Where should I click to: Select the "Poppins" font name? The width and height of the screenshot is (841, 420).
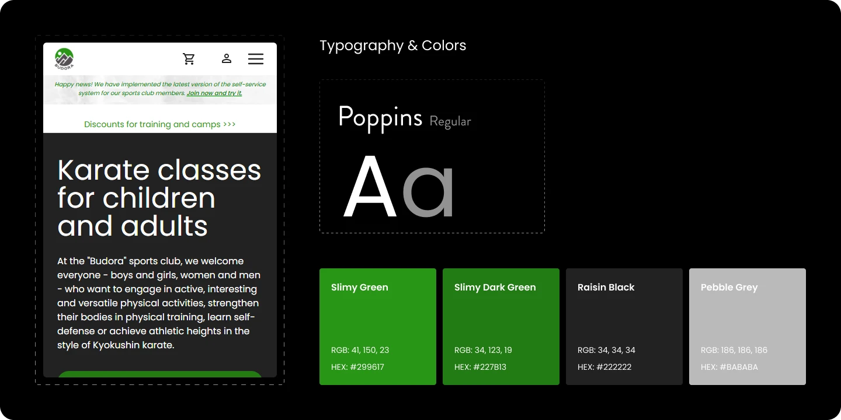pos(380,117)
